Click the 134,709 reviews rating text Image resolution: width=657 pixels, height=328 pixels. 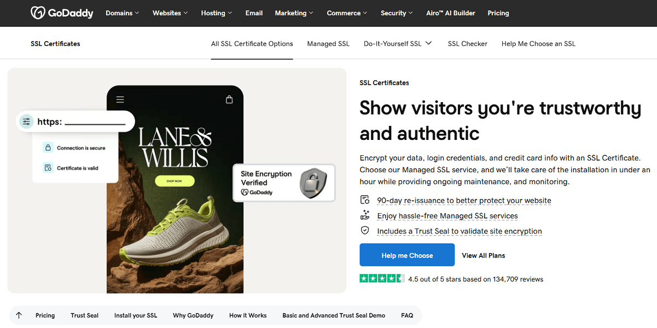[475, 279]
